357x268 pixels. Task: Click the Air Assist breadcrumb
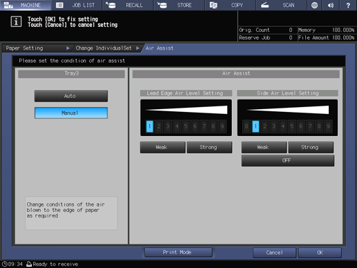point(160,48)
